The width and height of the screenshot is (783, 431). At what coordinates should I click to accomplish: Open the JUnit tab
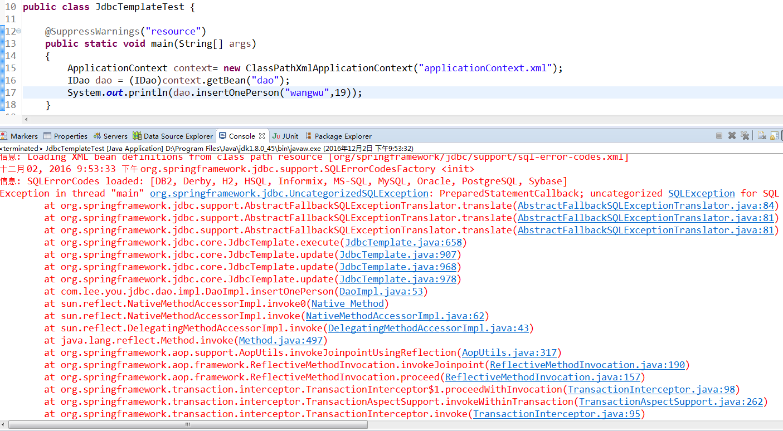[285, 136]
